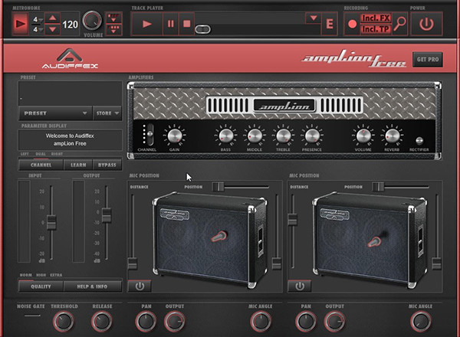
Task: Click the amplifier PRESENCE knob
Action: pos(312,136)
